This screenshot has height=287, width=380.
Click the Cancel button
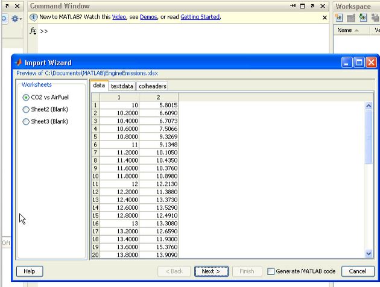(x=358, y=271)
